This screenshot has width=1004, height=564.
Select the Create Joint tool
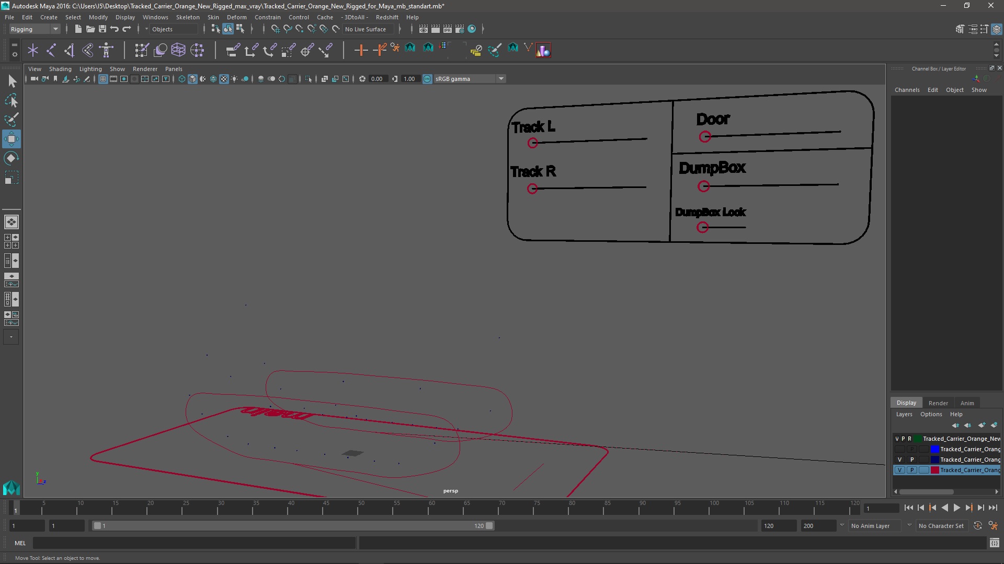pyautogui.click(x=51, y=50)
